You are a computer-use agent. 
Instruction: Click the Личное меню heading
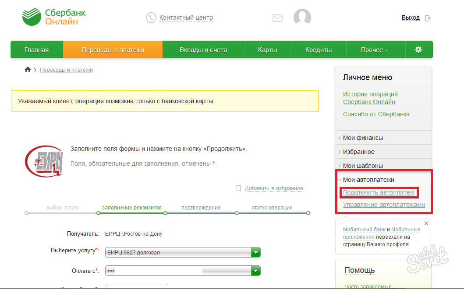coord(368,77)
